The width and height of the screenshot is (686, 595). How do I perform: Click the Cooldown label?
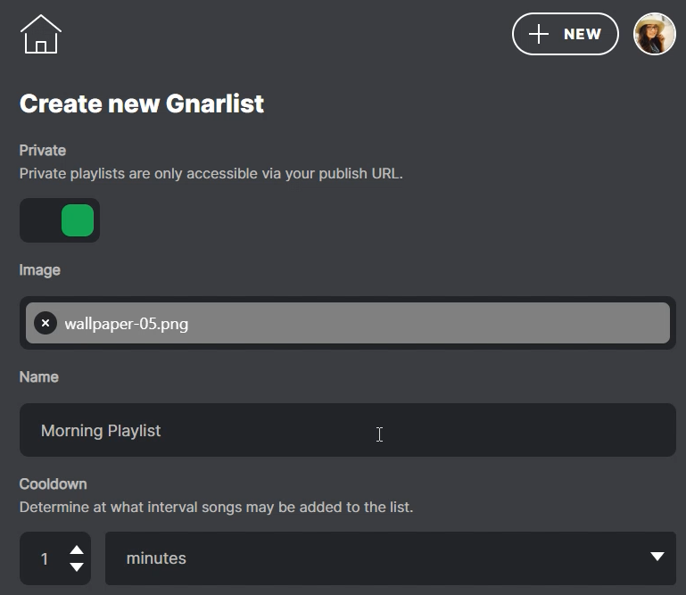point(54,483)
